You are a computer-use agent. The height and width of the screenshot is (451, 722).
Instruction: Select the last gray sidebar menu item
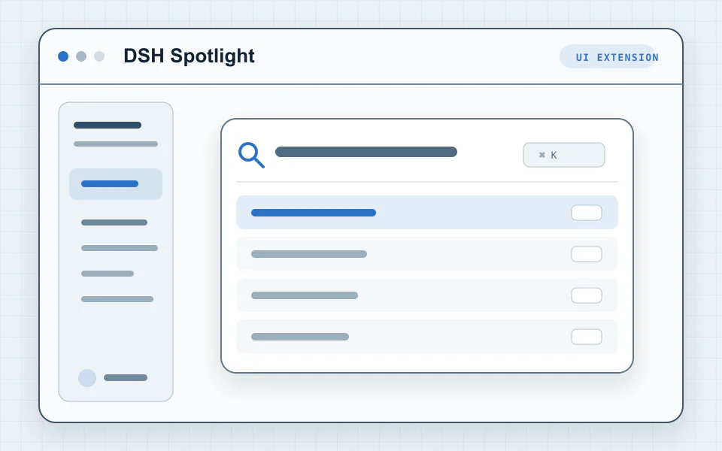pos(117,299)
